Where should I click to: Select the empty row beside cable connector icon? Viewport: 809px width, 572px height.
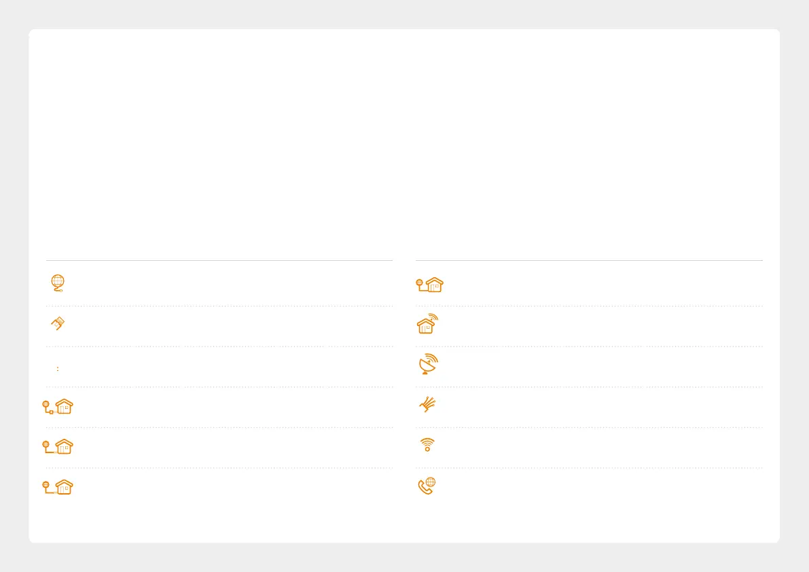click(231, 326)
